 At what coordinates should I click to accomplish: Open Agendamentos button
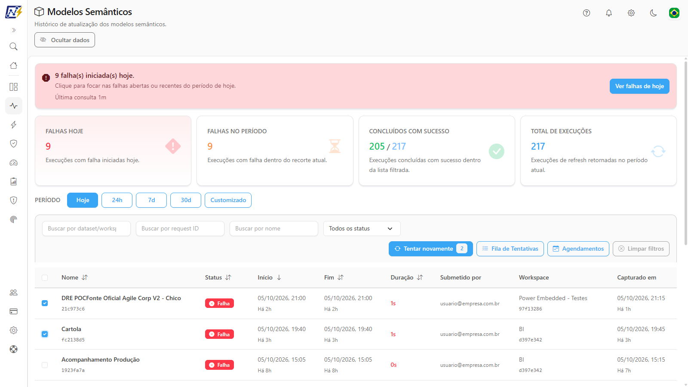click(578, 249)
